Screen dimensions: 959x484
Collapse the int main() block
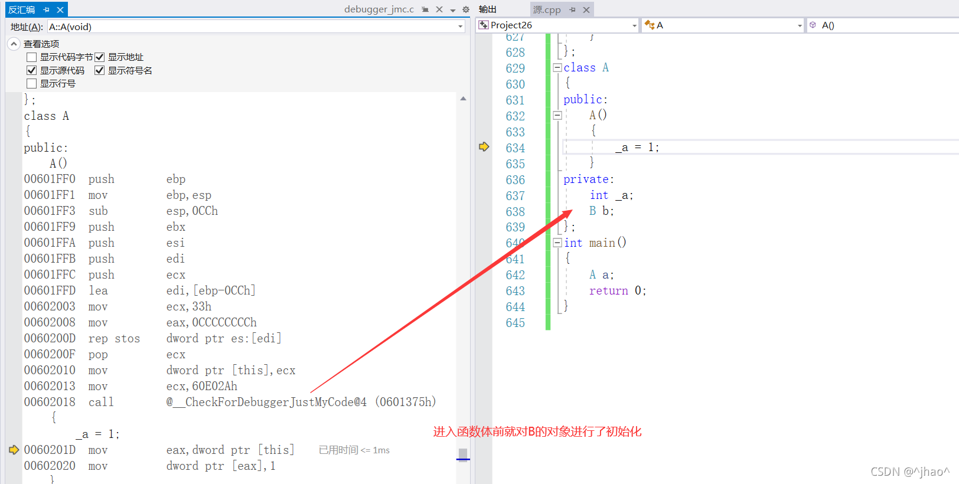point(557,243)
